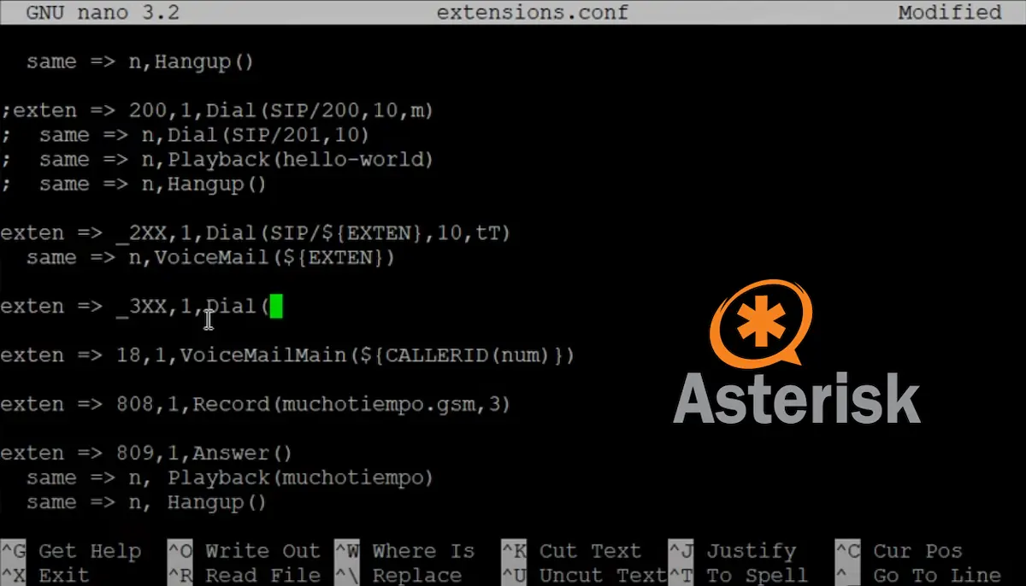Click the Modified status indicator

(x=950, y=13)
